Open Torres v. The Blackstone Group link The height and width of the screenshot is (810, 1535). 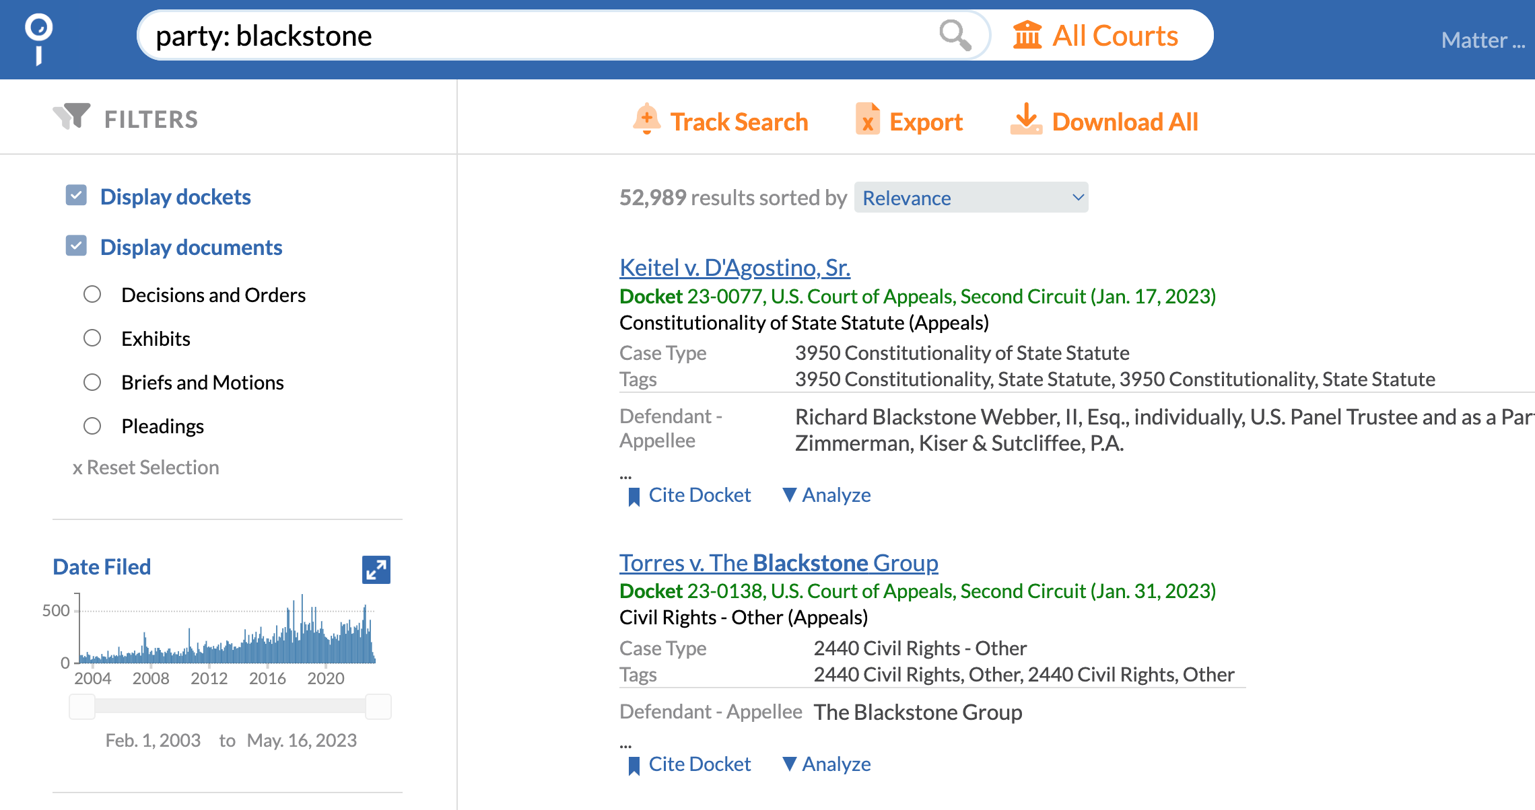[x=778, y=562]
